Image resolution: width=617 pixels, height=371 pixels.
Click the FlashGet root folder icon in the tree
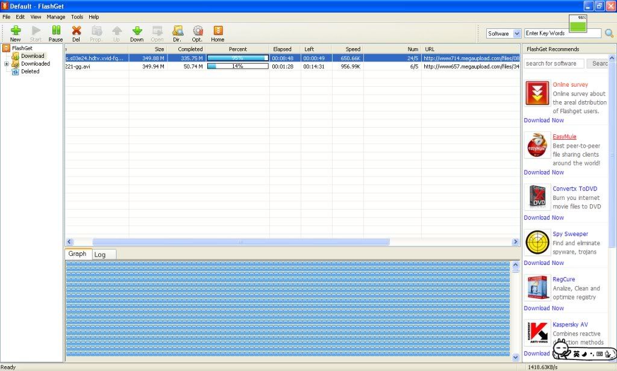coord(6,48)
